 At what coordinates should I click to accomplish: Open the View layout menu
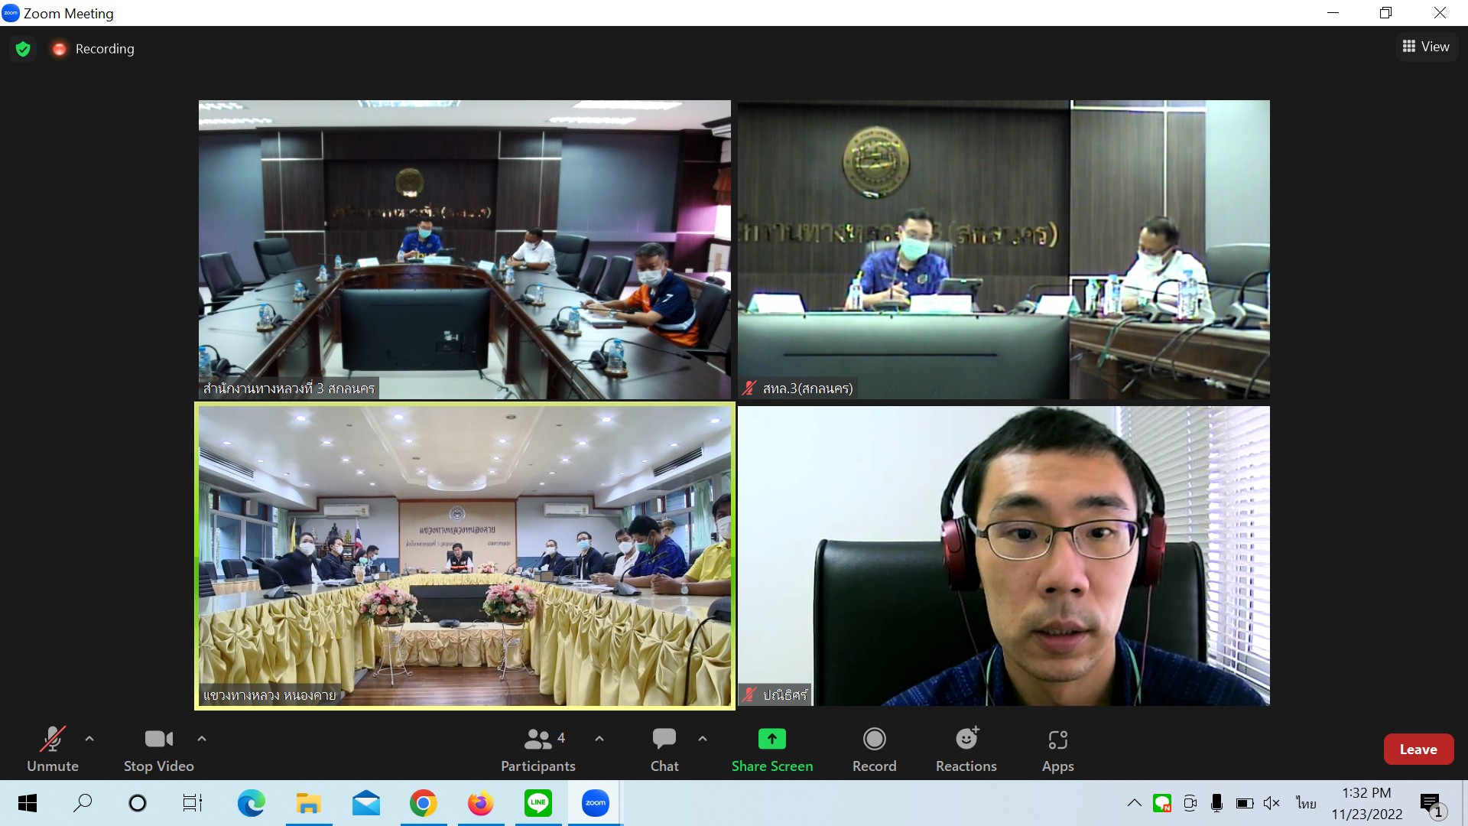(x=1426, y=47)
